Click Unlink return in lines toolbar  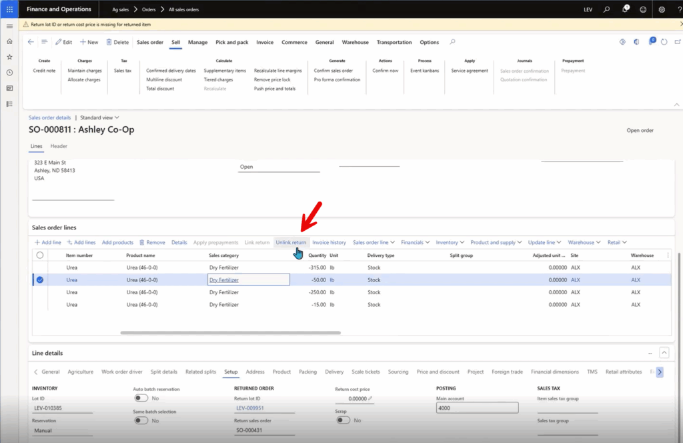[291, 243]
